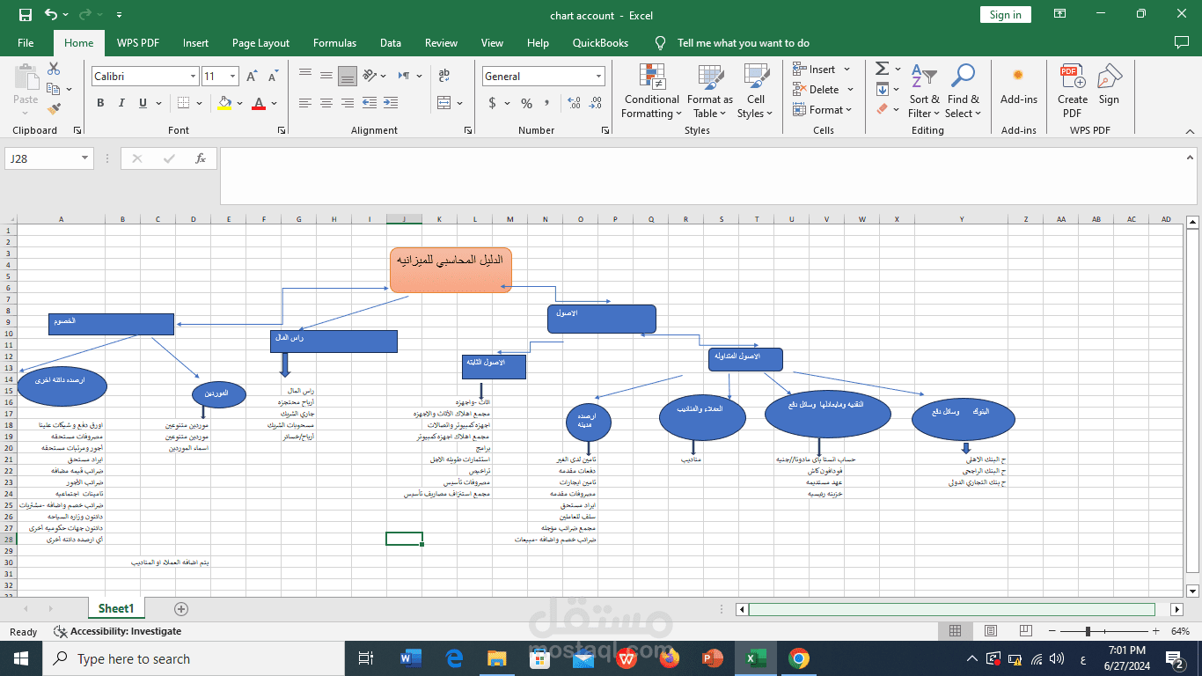Click the Undo arrow icon
This screenshot has width=1202, height=676.
(x=51, y=15)
